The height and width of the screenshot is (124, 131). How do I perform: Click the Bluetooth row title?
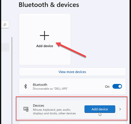coord(40,85)
